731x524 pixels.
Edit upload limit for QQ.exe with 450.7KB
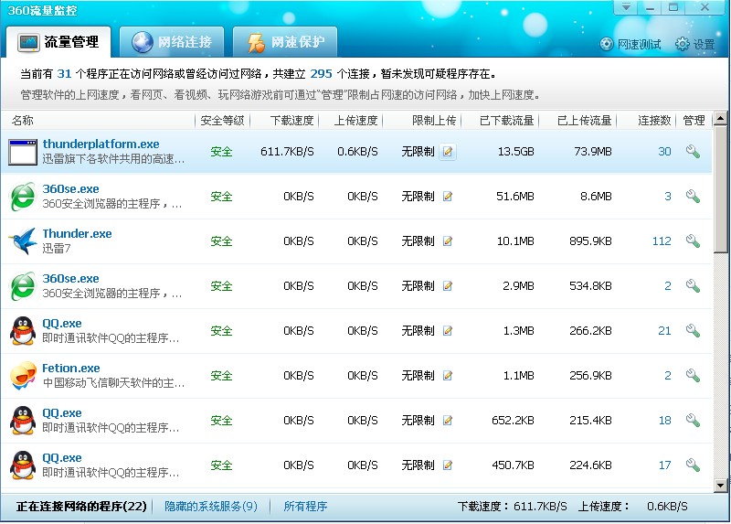point(448,465)
